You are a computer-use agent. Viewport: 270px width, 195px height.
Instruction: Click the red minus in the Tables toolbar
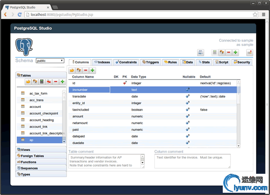pyautogui.click(x=56, y=82)
